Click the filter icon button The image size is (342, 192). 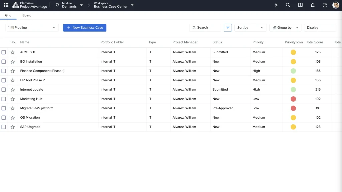(228, 28)
